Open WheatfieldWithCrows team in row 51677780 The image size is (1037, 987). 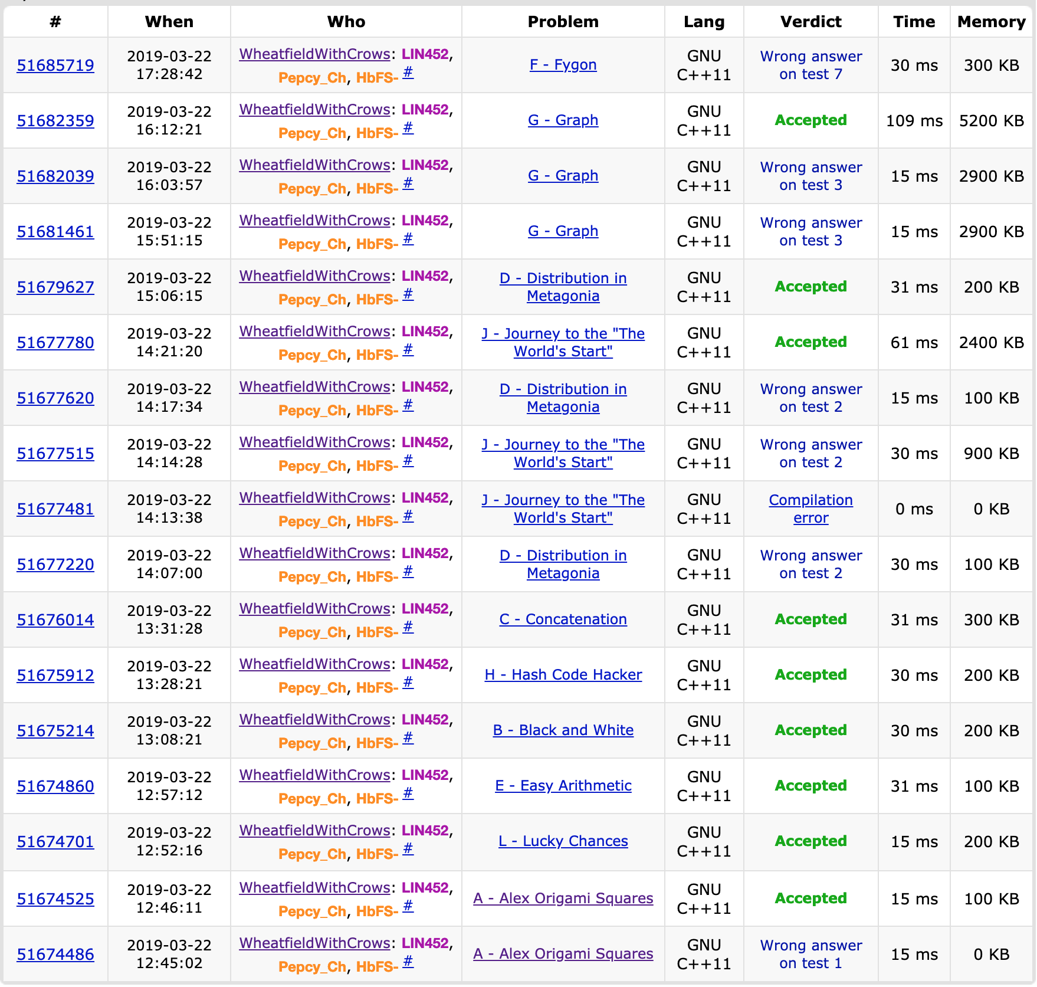(314, 332)
